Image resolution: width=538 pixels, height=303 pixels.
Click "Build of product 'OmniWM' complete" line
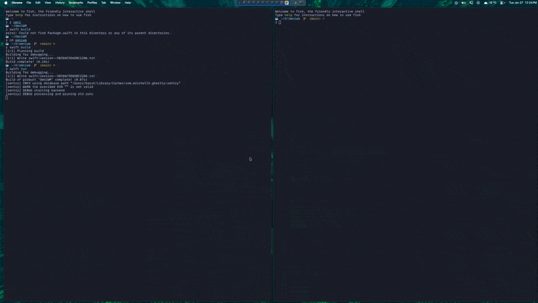pyautogui.click(x=46, y=79)
